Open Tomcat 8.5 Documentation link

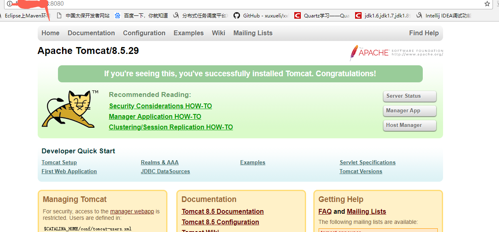coord(223,212)
